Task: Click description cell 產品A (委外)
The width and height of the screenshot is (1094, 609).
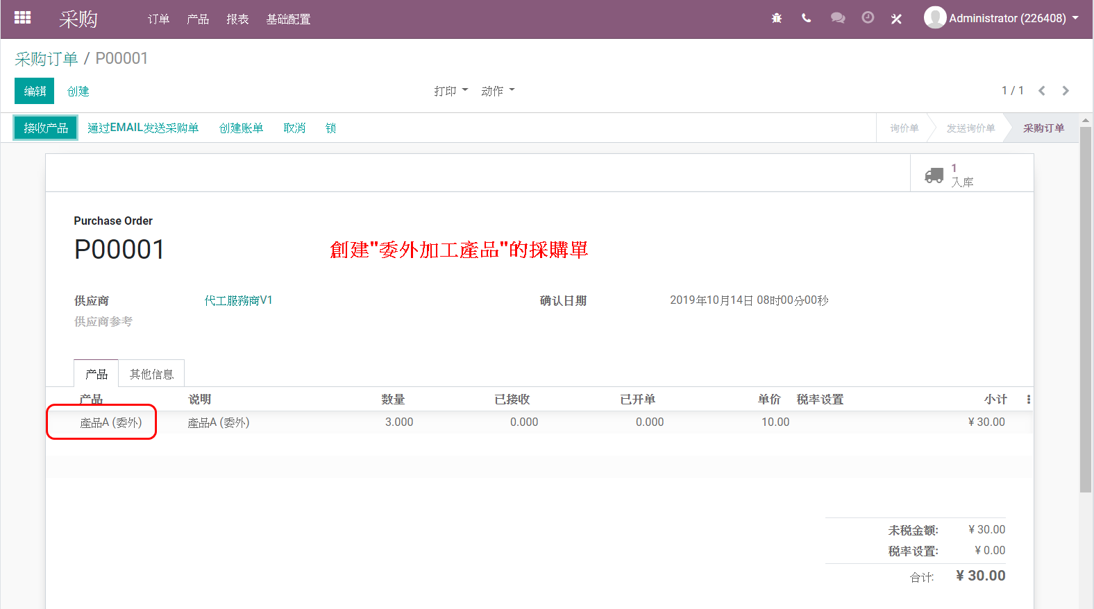Action: pyautogui.click(x=219, y=422)
